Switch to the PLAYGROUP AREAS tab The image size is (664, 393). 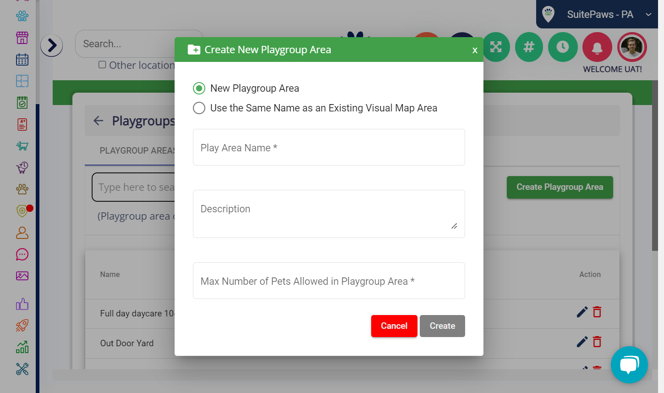point(137,150)
